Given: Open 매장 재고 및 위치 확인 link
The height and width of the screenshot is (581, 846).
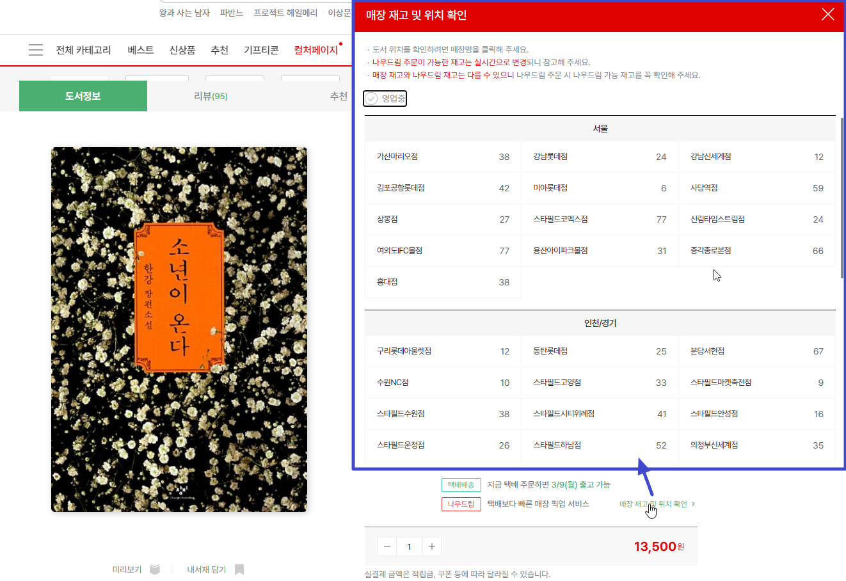Looking at the screenshot, I should [x=657, y=504].
